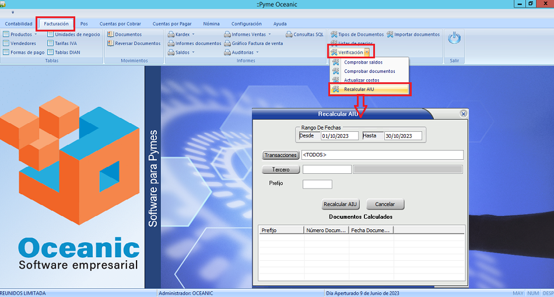The height and width of the screenshot is (297, 554).
Task: Switch to the Contabilidad tab
Action: (19, 24)
